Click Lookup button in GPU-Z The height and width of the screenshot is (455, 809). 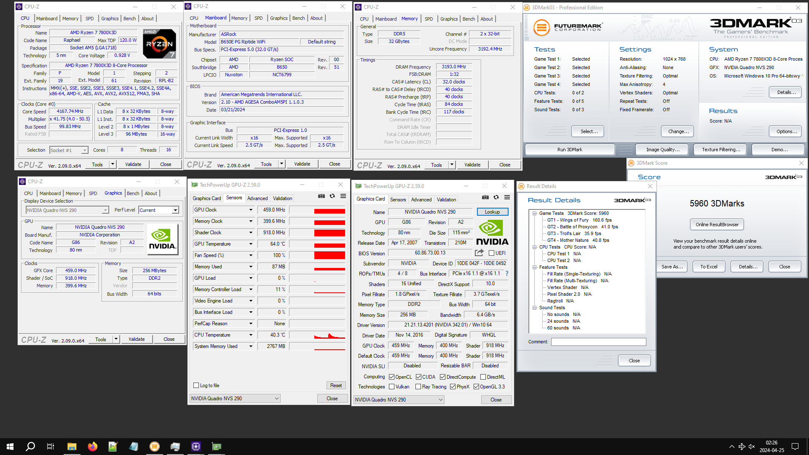tap(492, 212)
